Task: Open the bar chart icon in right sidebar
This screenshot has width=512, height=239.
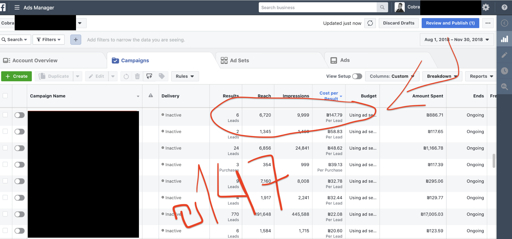Action: pos(504,39)
